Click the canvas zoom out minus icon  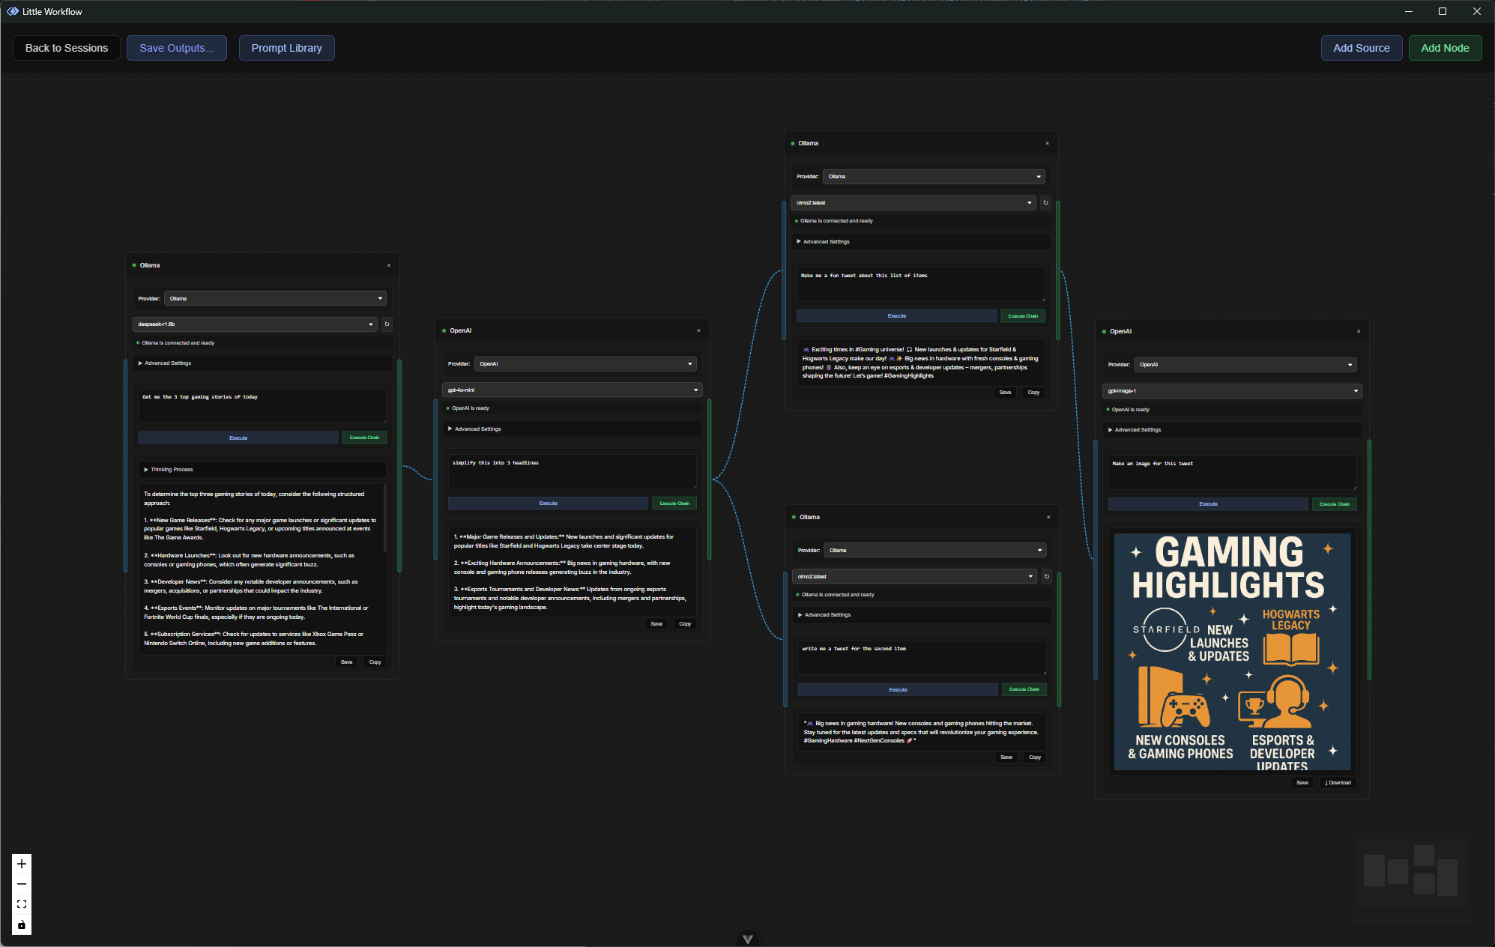[22, 884]
